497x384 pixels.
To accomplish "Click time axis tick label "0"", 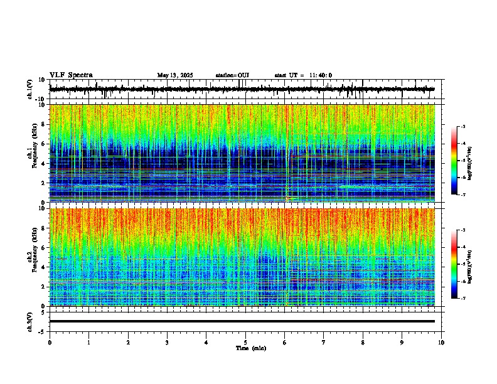I will tap(50, 343).
